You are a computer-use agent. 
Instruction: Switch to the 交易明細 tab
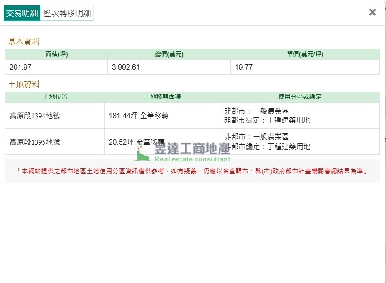[x=22, y=13]
